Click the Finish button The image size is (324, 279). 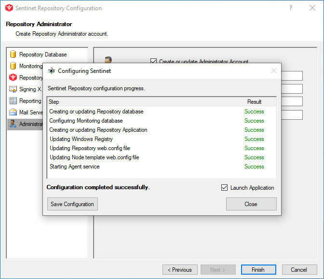[x=258, y=270]
